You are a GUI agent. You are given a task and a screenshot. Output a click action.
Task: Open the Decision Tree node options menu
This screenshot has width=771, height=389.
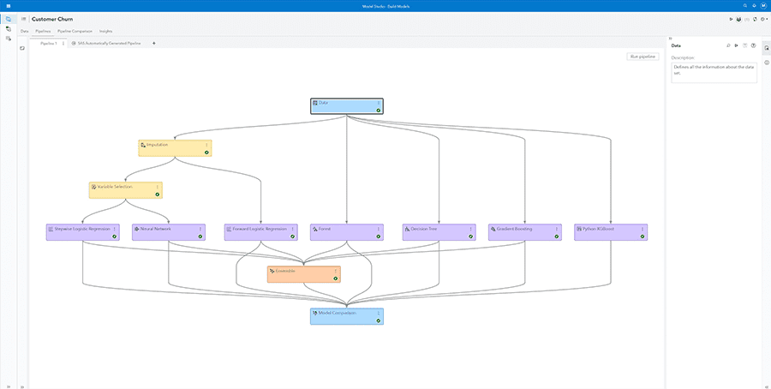(x=470, y=229)
